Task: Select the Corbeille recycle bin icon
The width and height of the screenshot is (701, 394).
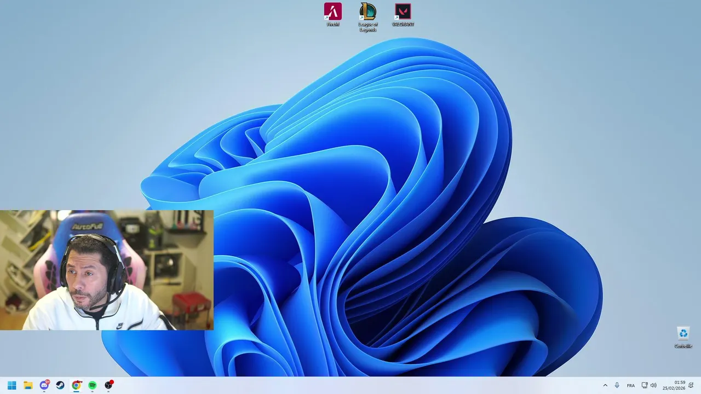Action: [683, 338]
